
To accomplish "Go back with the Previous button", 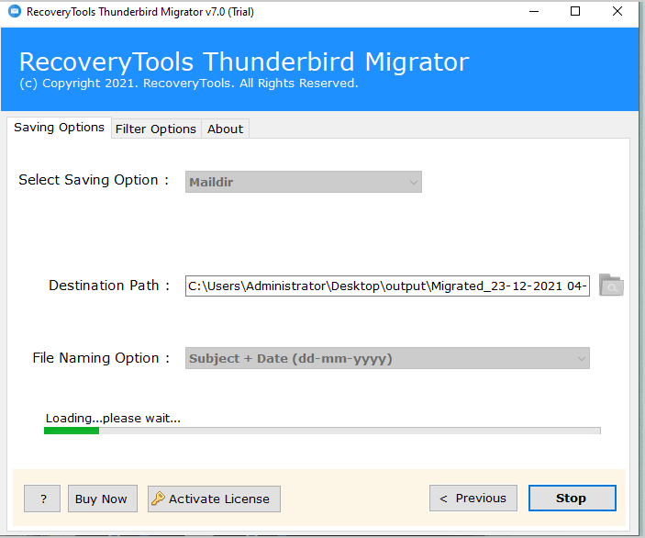I will pos(473,499).
